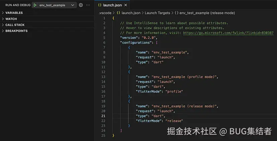The image size is (277, 141).
Task: Click .vscode in the breadcrumb
Action: [x=105, y=13]
